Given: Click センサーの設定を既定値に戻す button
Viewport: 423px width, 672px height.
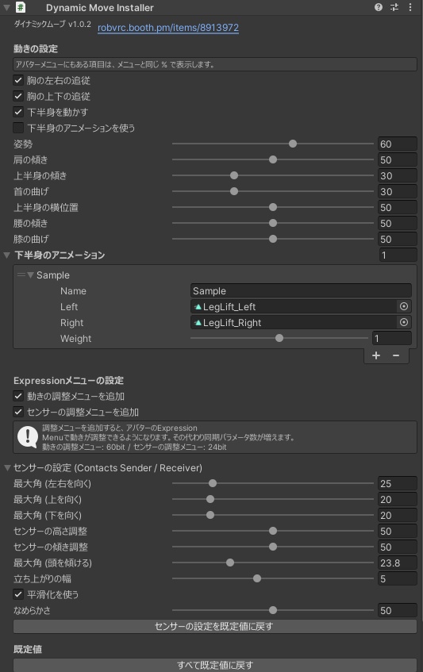Looking at the screenshot, I should tap(215, 626).
